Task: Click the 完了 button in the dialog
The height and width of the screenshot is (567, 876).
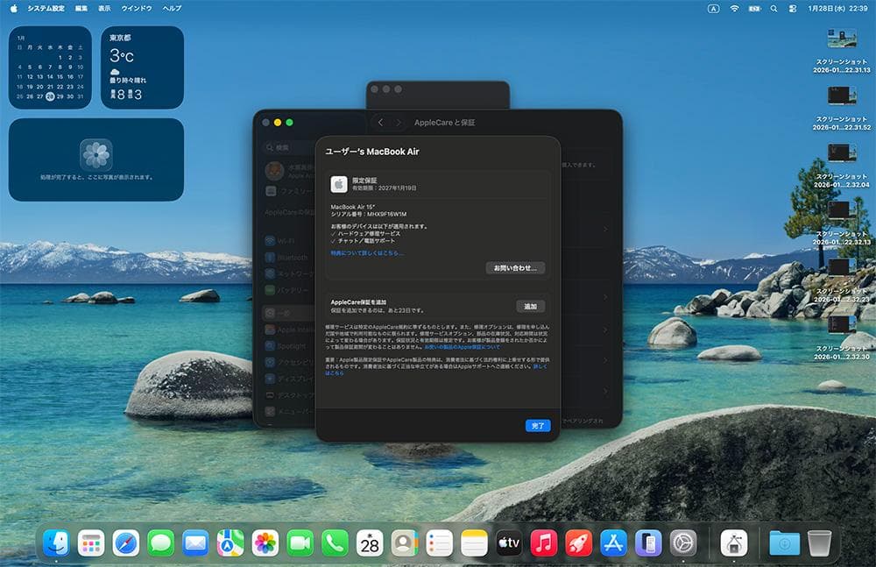Action: click(538, 426)
